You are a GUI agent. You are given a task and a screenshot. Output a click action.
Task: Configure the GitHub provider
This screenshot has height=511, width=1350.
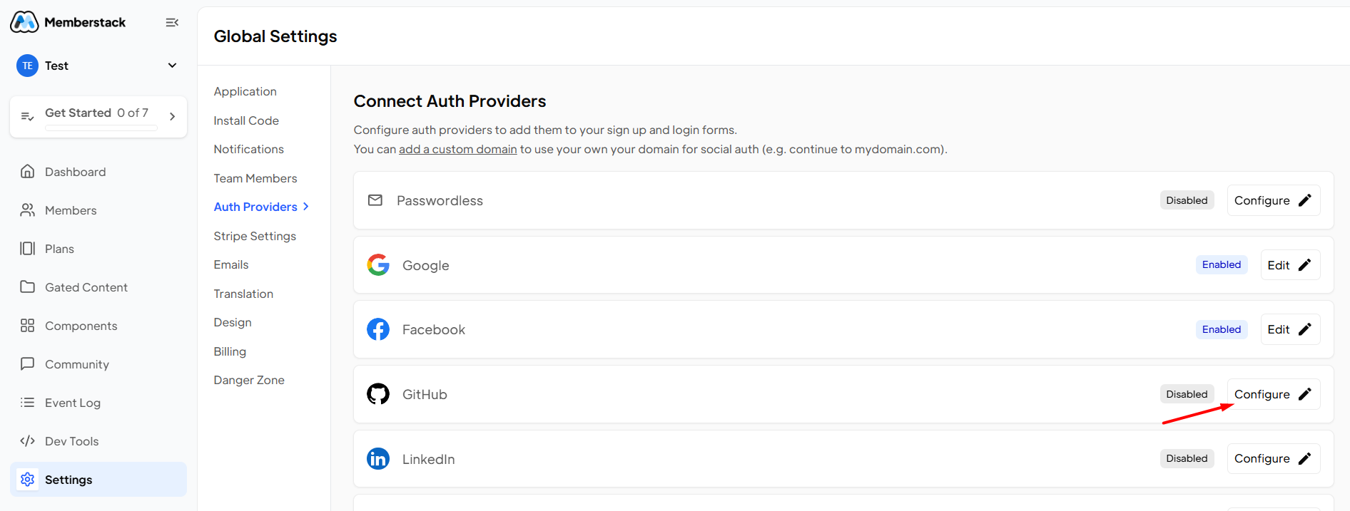(x=1274, y=394)
